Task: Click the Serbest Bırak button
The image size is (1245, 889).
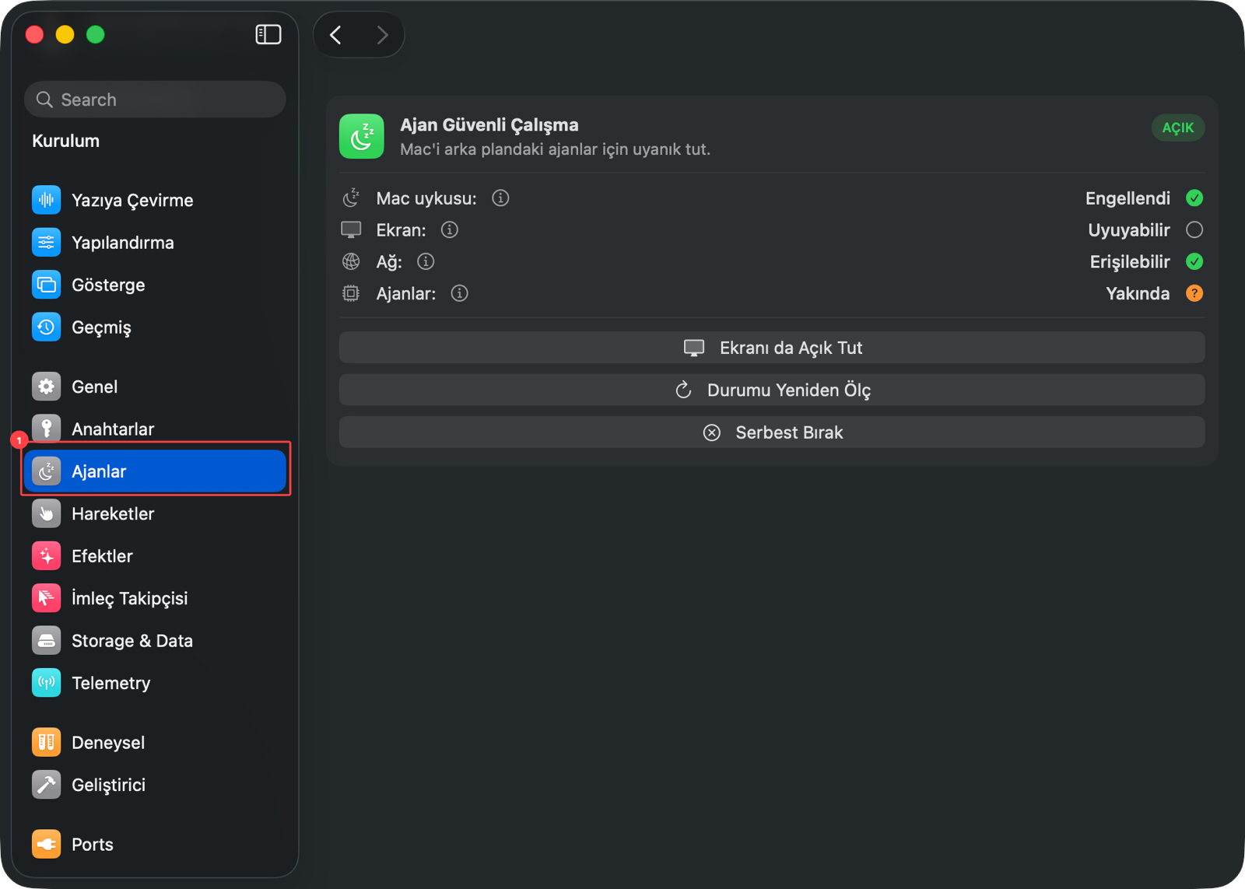Action: [772, 432]
